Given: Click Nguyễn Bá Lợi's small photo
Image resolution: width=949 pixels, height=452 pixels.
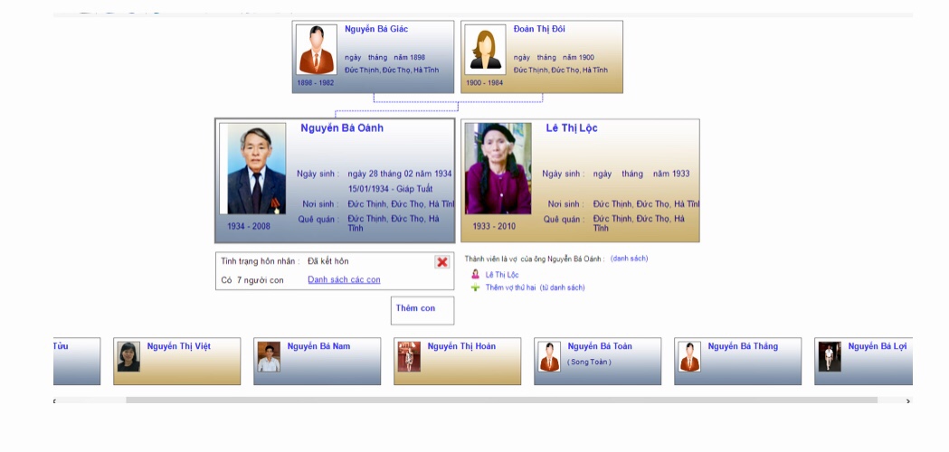Looking at the screenshot, I should point(830,357).
